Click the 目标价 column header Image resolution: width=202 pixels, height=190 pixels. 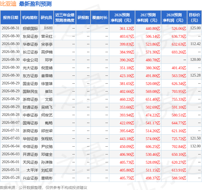pos(194,17)
